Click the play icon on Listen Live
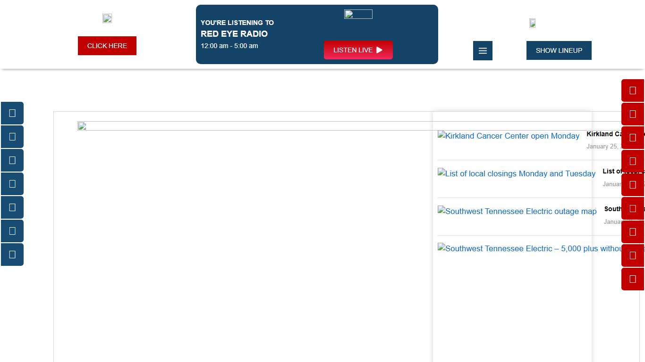Screen dimensions: 645x362 (x=379, y=50)
